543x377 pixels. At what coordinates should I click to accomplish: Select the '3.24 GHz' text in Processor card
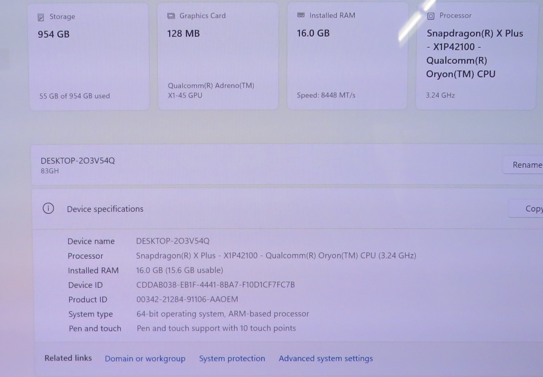440,95
